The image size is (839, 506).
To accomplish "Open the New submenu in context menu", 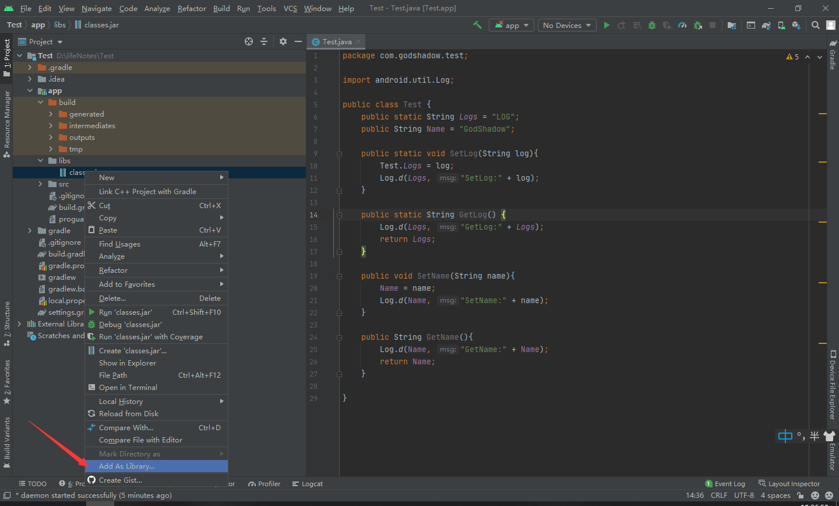I will coord(156,178).
